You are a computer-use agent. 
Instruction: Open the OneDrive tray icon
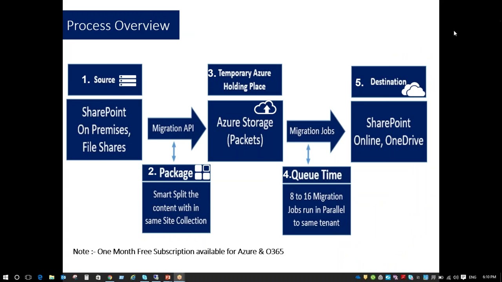358,277
